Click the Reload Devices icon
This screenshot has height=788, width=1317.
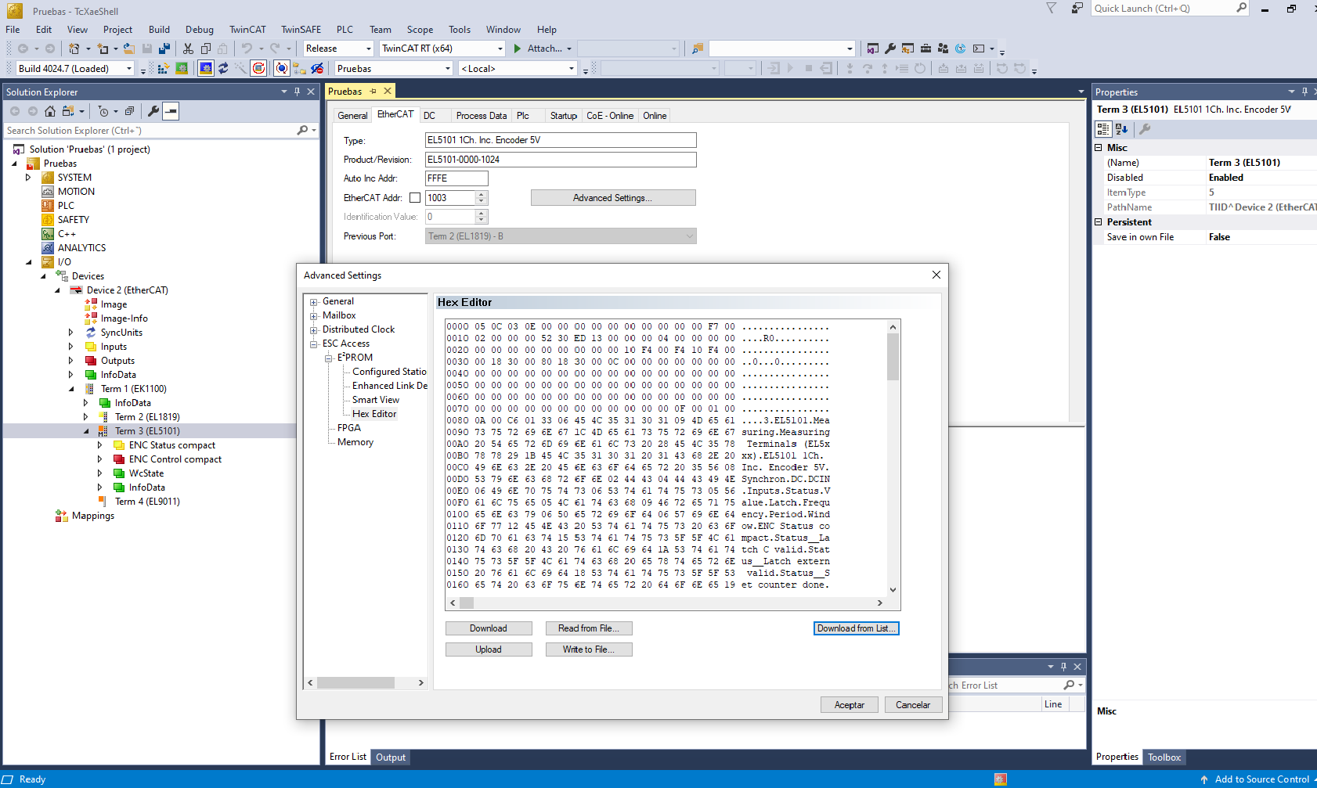pyautogui.click(x=223, y=69)
